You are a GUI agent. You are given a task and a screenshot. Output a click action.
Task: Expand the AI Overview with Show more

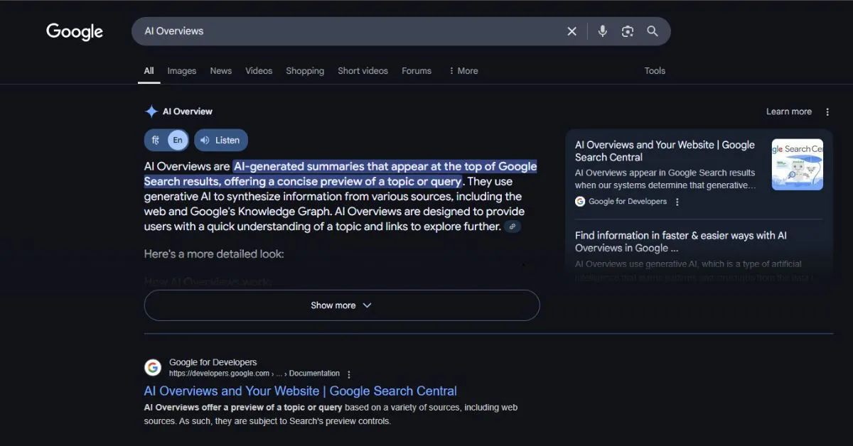[x=342, y=305]
